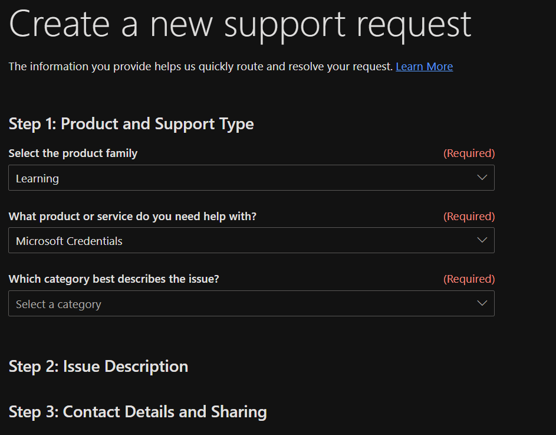Click the Step 1: Product and Support Type heading
Image resolution: width=556 pixels, height=435 pixels.
coord(131,124)
